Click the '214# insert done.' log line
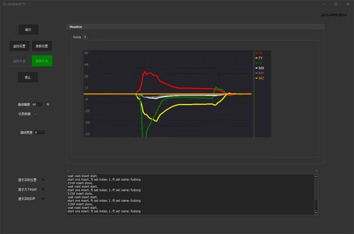354x234 pixels. point(80,183)
